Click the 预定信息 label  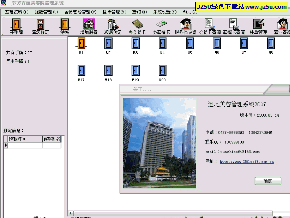click(13, 131)
